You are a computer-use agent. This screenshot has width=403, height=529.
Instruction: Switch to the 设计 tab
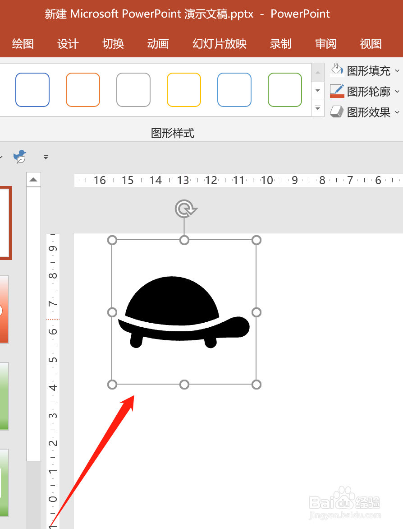[68, 43]
